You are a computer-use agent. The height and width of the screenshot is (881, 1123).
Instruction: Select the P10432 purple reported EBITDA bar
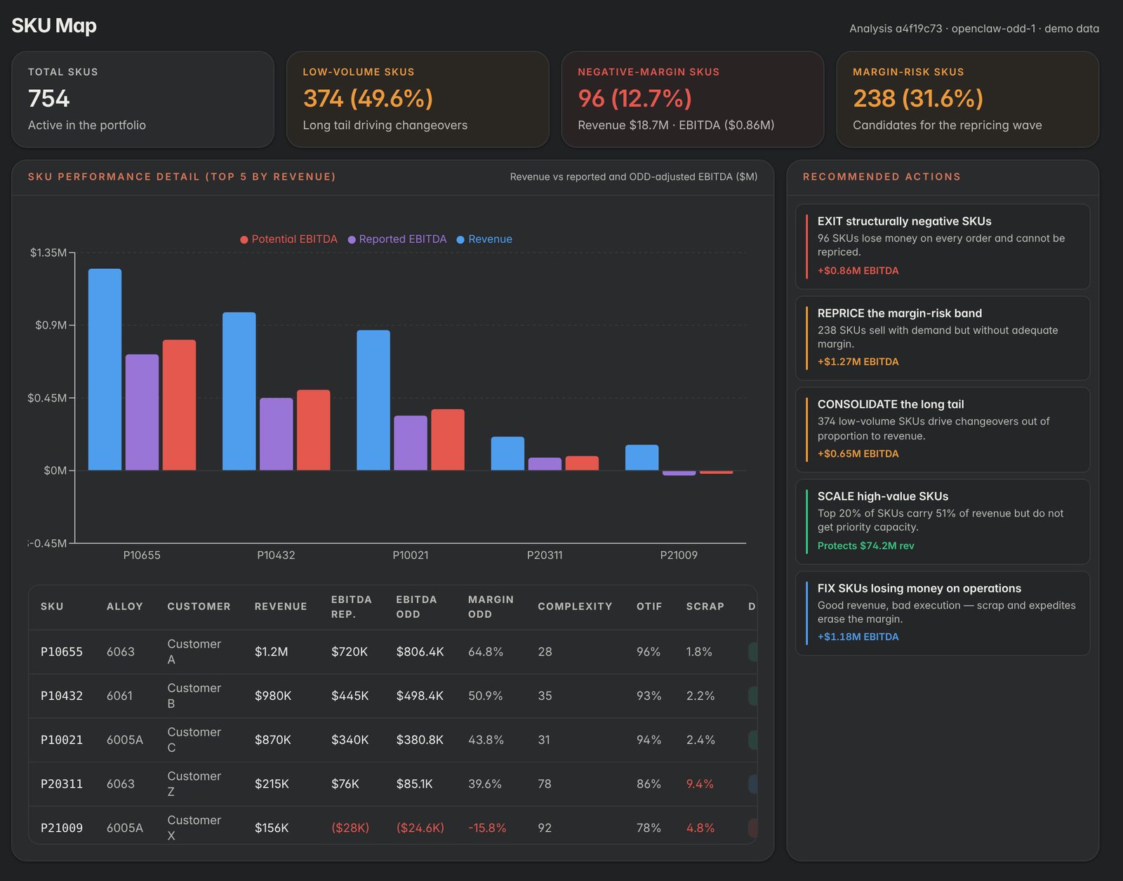pyautogui.click(x=276, y=434)
